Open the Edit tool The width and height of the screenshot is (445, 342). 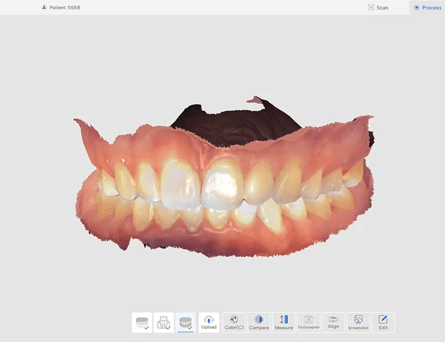pos(383,323)
